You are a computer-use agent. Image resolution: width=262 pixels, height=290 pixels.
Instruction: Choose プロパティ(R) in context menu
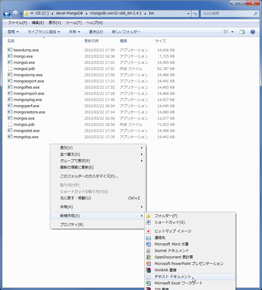click(x=98, y=225)
